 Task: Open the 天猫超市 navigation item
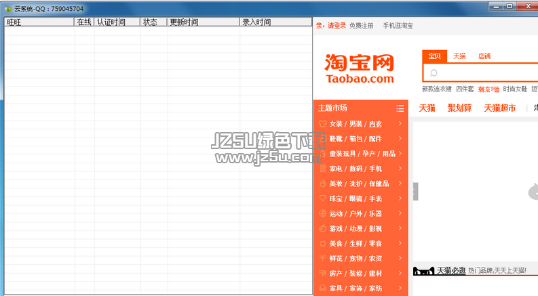[499, 108]
